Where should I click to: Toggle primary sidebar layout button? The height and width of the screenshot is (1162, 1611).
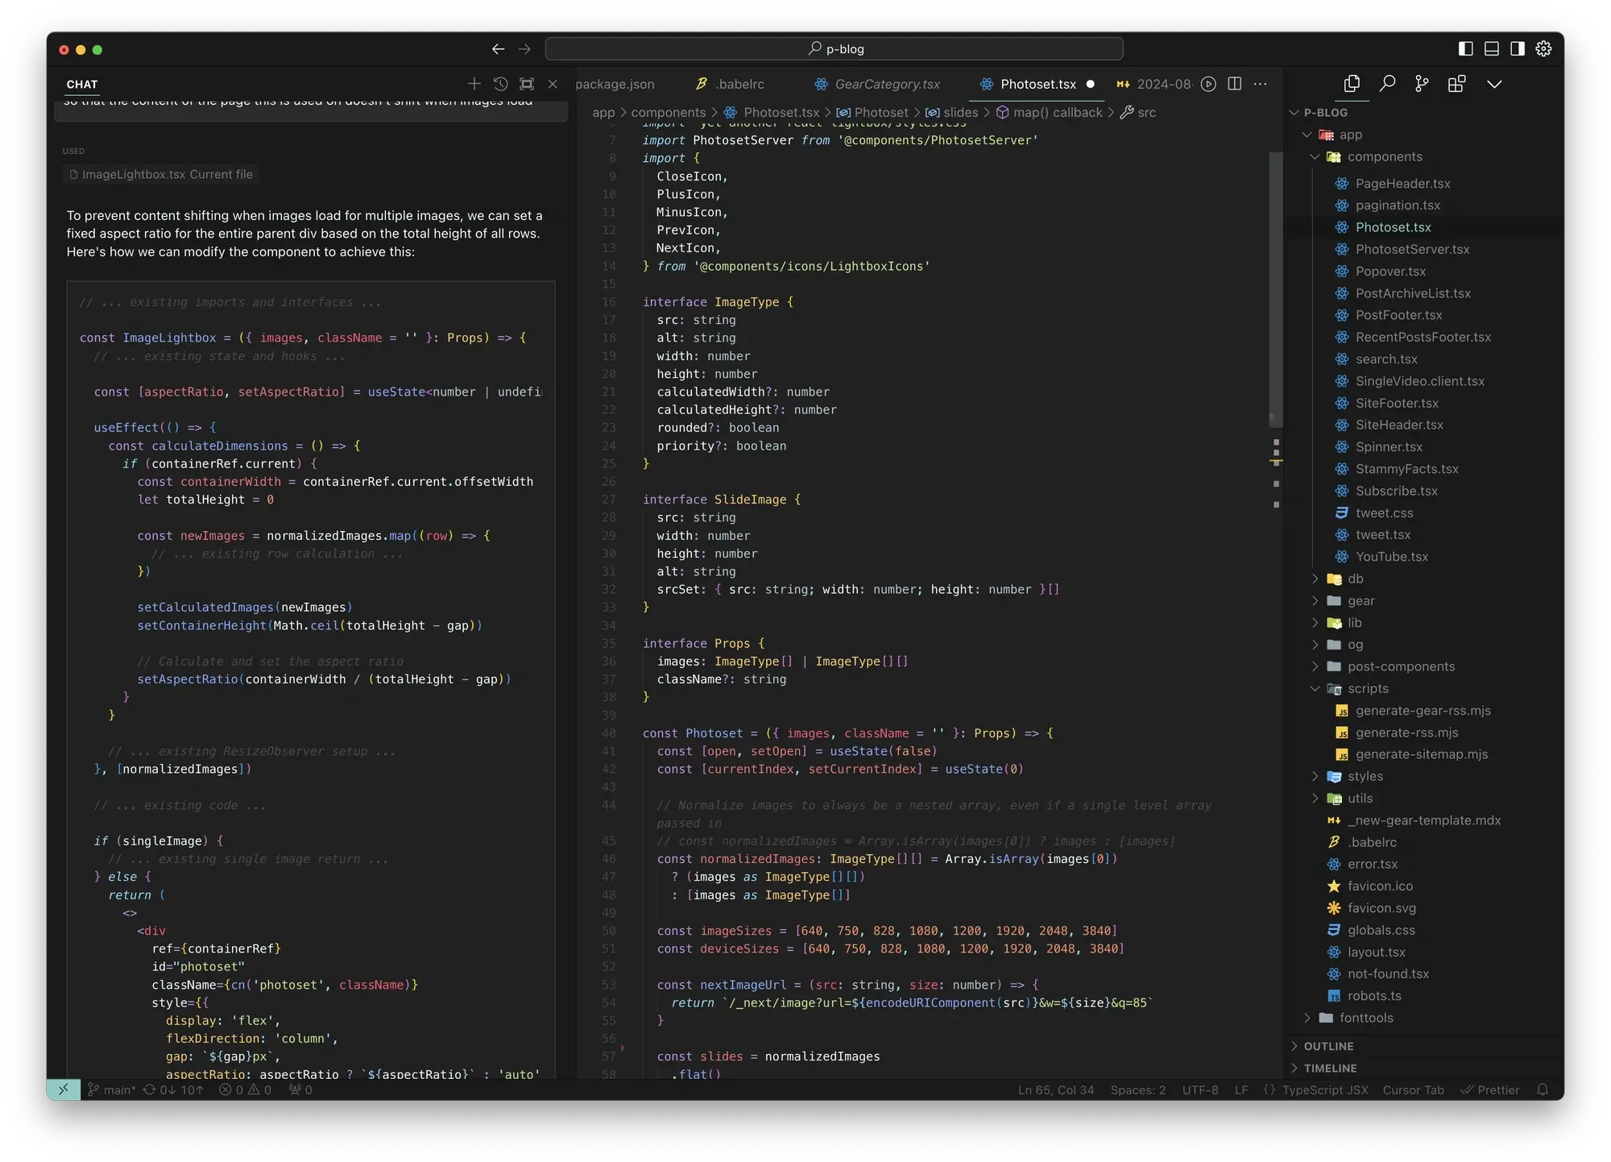point(1466,49)
